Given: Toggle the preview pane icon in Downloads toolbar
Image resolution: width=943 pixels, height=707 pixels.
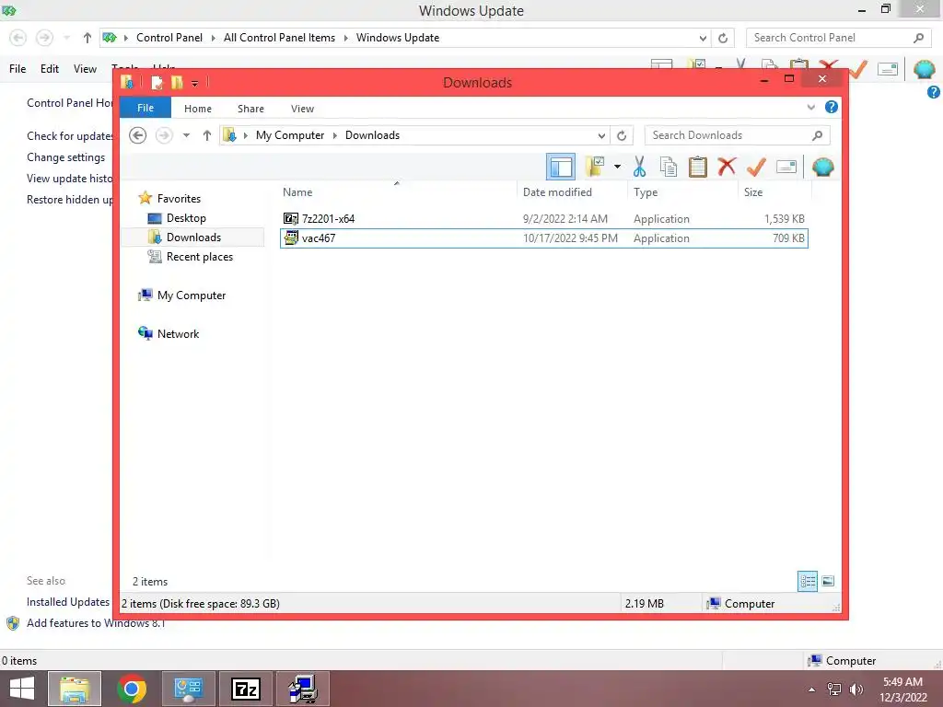Looking at the screenshot, I should pos(561,167).
